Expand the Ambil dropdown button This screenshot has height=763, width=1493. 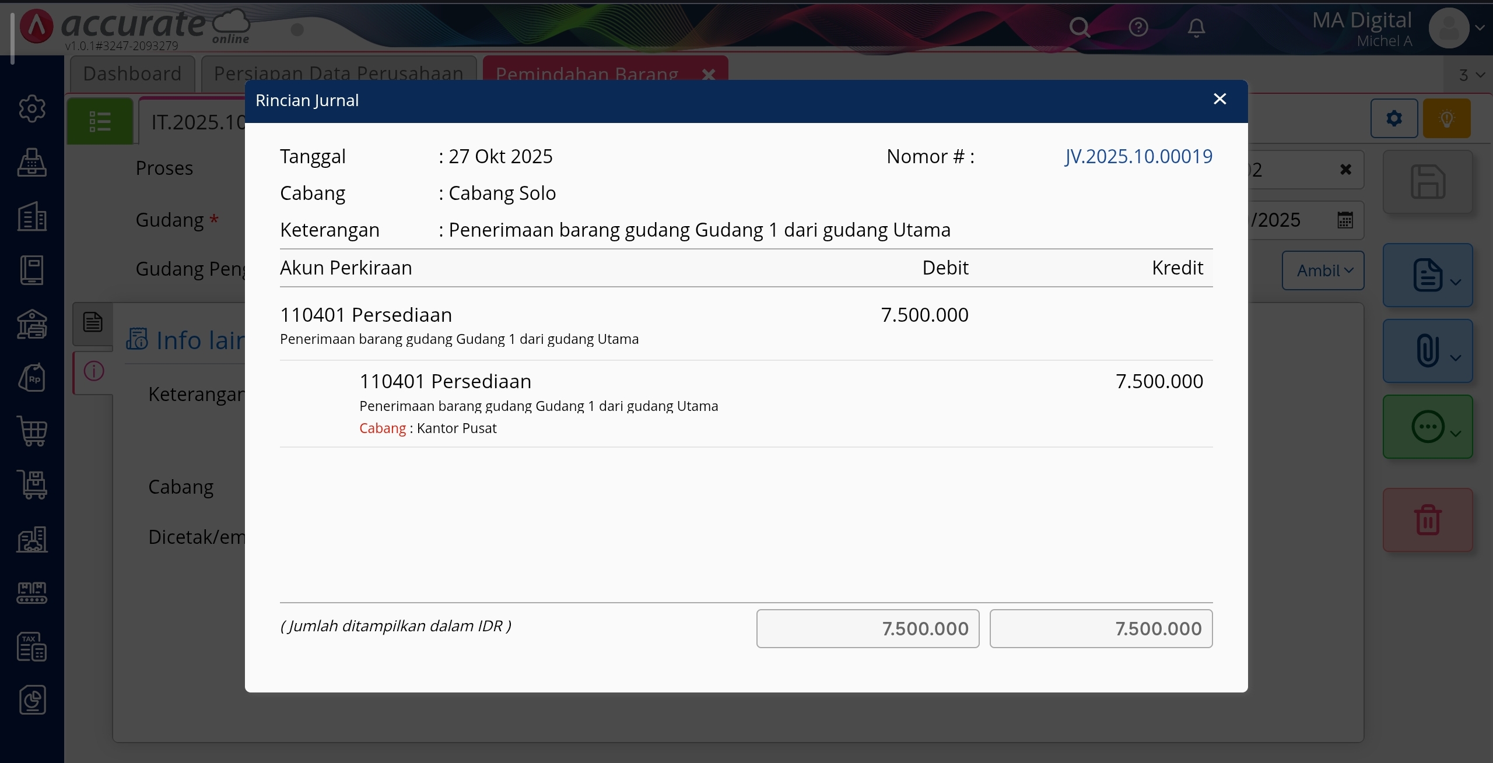1323,270
